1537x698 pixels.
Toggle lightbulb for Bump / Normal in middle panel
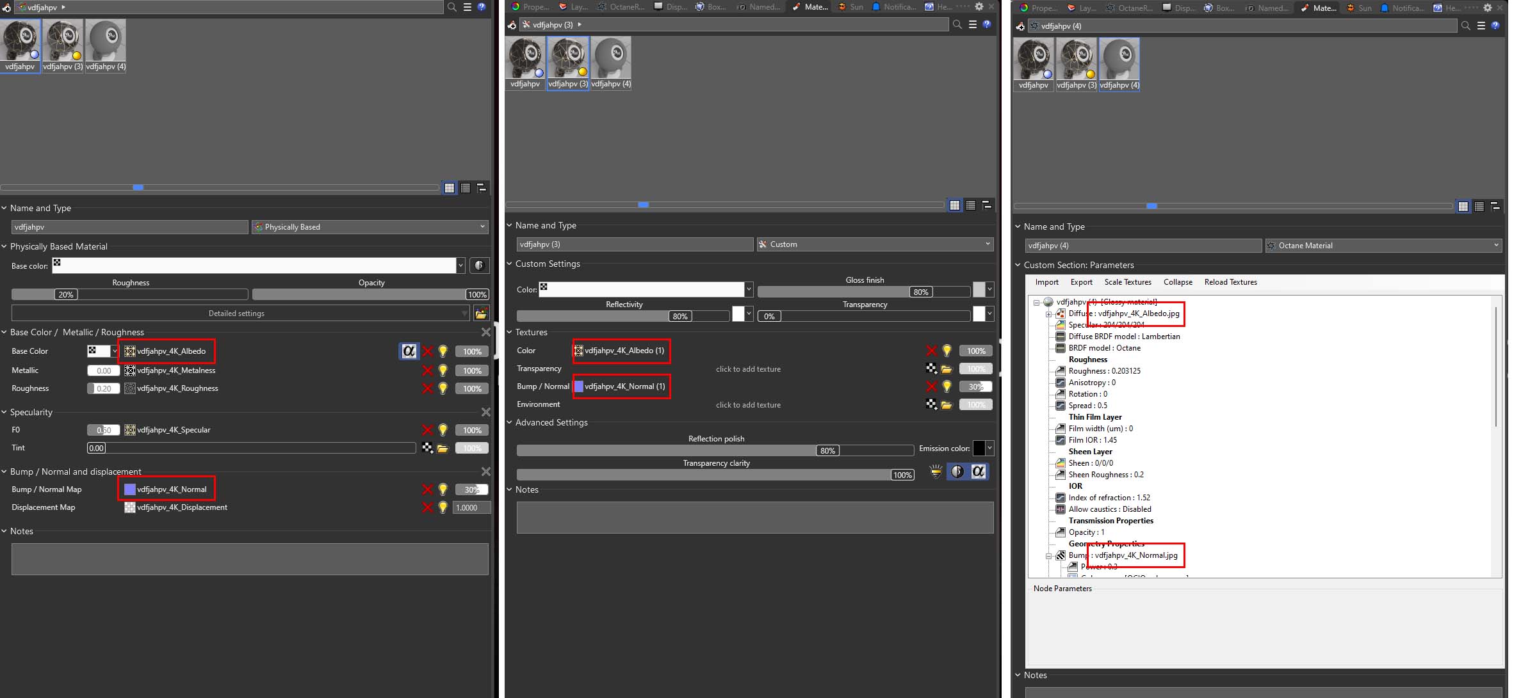pyautogui.click(x=947, y=386)
